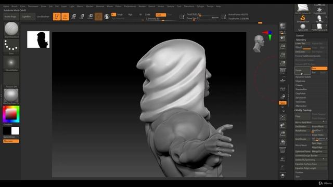This screenshot has width=333, height=187.
Task: Open the Dots stroke type selector
Action: coord(11,46)
